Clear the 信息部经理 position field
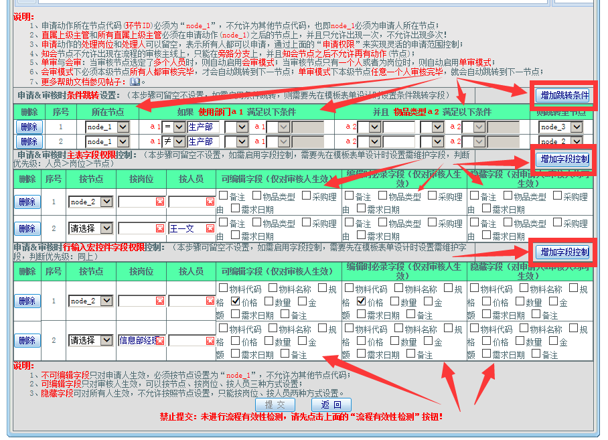608x440 pixels. point(160,340)
